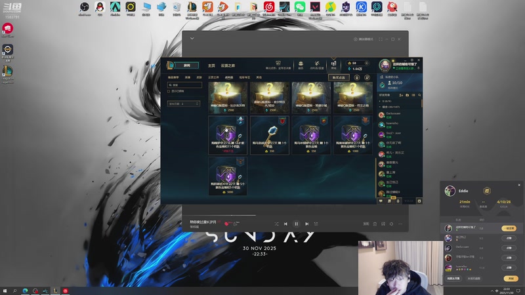Click the yellow close button in Eddie panel
The height and width of the screenshot is (295, 525).
click(x=511, y=278)
